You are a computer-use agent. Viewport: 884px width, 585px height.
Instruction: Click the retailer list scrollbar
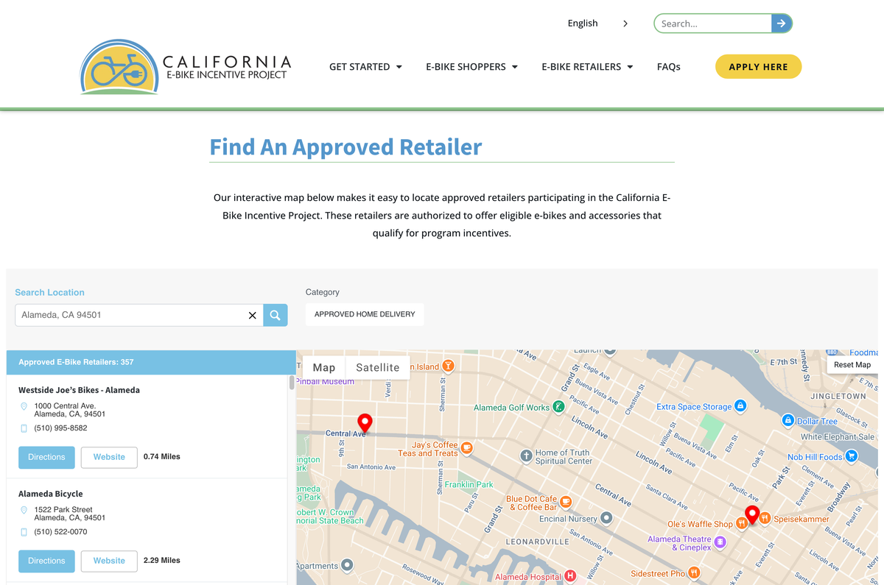coord(292,383)
